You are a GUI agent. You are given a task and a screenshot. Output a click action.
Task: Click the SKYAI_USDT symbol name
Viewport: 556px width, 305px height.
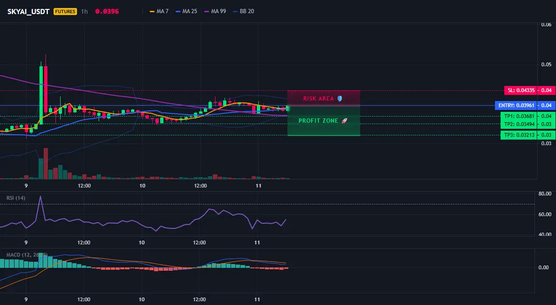[x=28, y=11]
